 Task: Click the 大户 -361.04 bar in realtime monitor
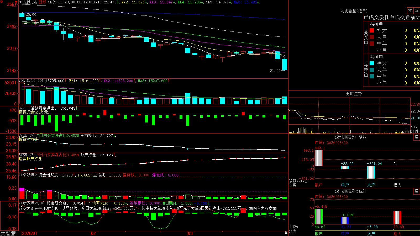coord(371,172)
